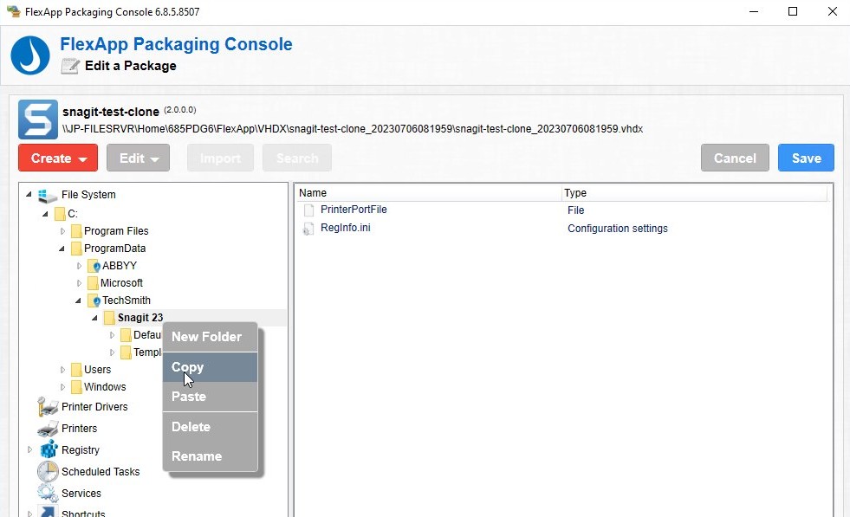Expand the Windows folder

point(62,387)
